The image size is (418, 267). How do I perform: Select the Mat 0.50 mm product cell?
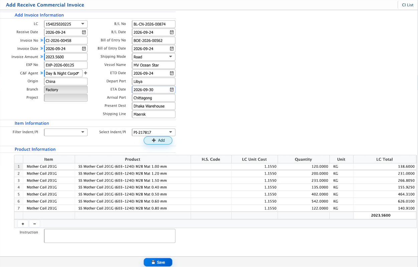133,194
